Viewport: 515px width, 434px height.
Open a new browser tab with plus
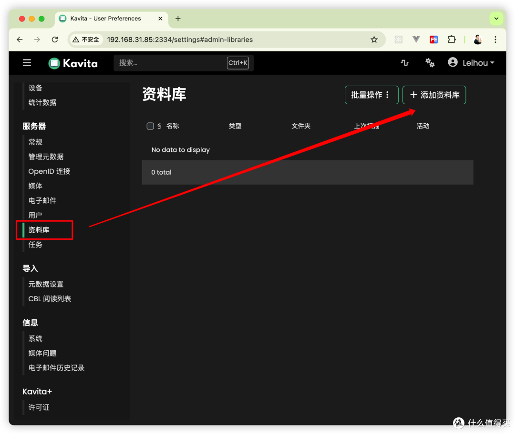point(178,19)
